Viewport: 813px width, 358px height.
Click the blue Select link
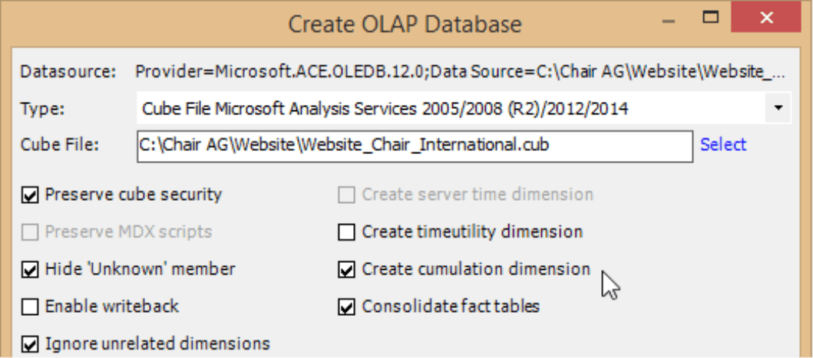tap(722, 145)
